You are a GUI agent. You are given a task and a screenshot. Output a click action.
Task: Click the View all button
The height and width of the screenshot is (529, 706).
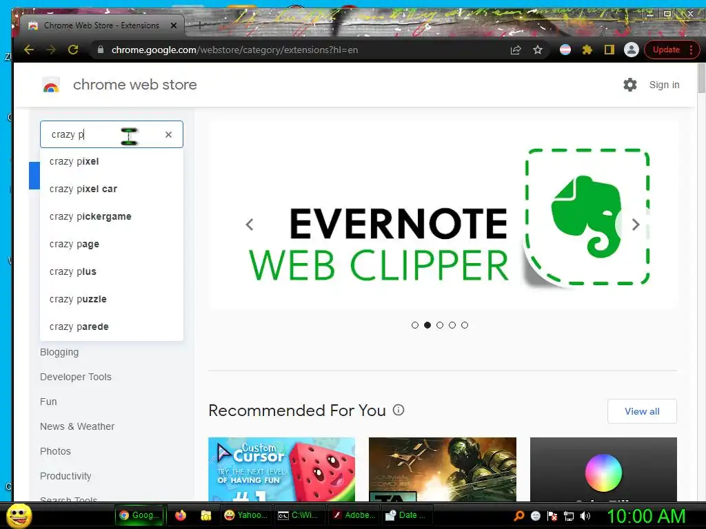[x=642, y=411]
